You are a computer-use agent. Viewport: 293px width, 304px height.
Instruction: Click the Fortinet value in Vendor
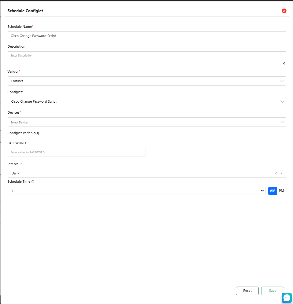pos(17,81)
